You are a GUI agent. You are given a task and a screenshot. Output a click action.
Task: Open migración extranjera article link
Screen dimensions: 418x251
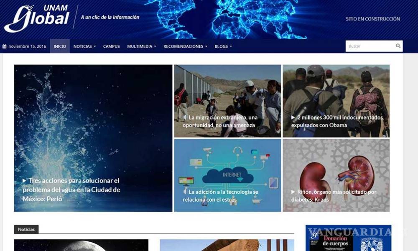coord(220,121)
